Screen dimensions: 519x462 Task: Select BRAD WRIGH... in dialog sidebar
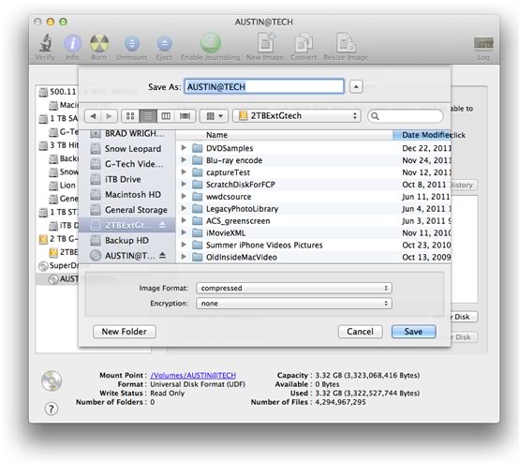pos(127,133)
